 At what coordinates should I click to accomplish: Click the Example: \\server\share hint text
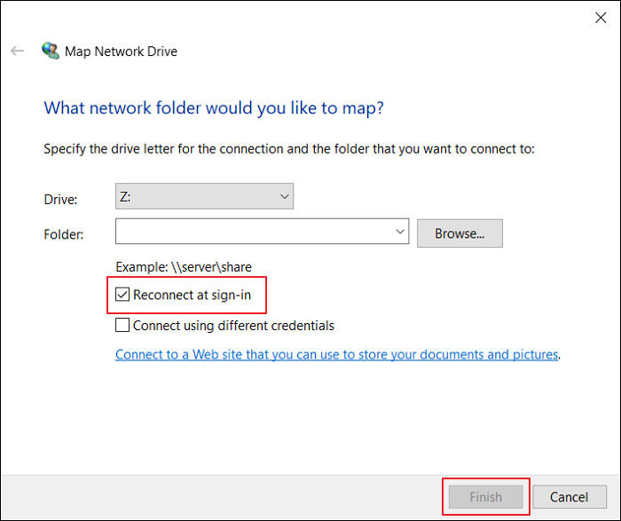(184, 267)
